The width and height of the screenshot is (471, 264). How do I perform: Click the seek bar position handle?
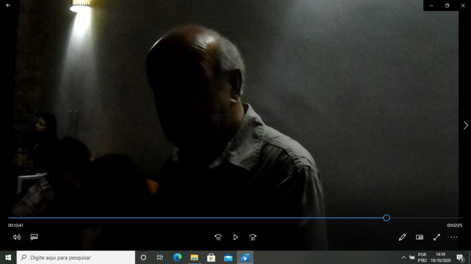[x=387, y=218]
